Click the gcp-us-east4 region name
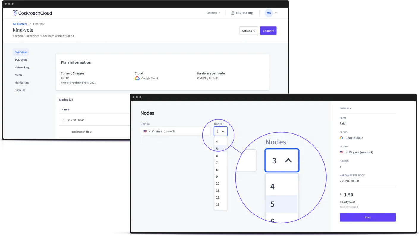The image size is (419, 236). pos(76,120)
